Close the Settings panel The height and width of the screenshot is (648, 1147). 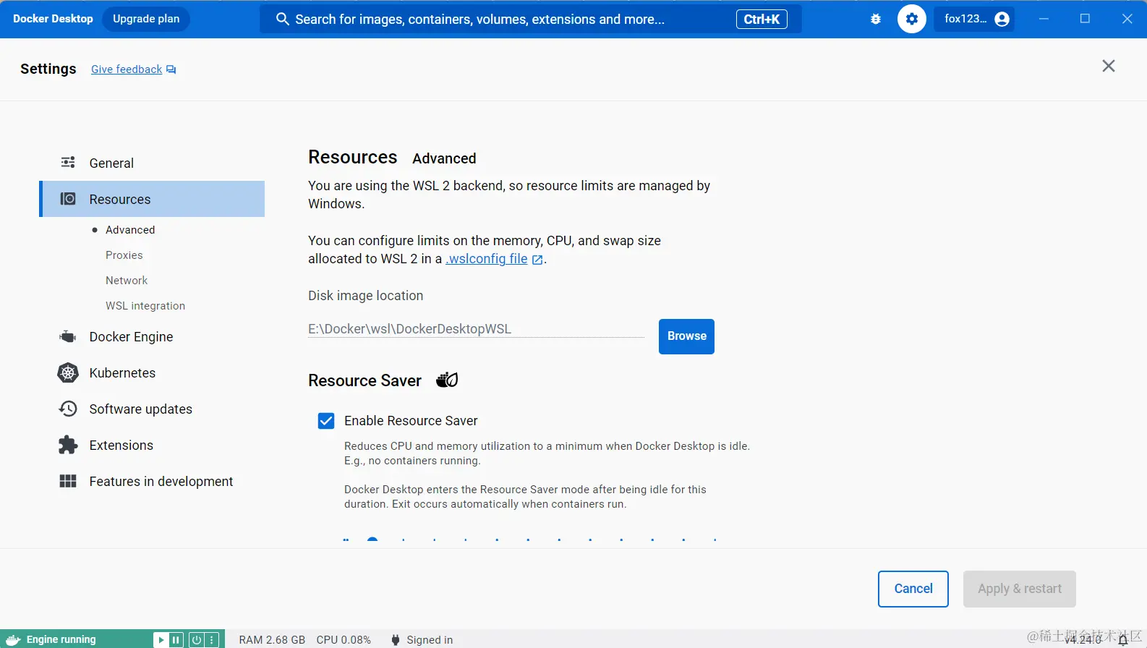(1109, 66)
